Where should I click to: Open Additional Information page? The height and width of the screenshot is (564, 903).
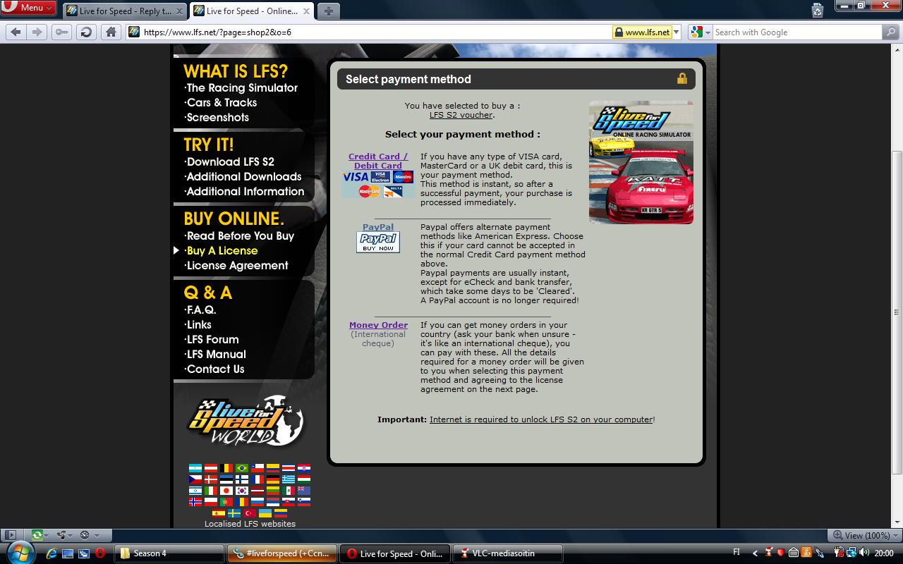point(245,192)
